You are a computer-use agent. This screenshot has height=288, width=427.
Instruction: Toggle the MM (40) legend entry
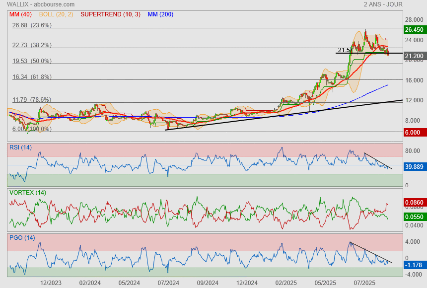click(20, 14)
